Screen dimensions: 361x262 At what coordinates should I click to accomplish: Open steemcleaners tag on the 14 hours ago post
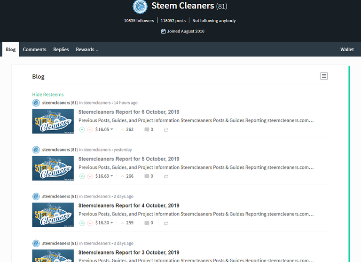pyautogui.click(x=97, y=103)
